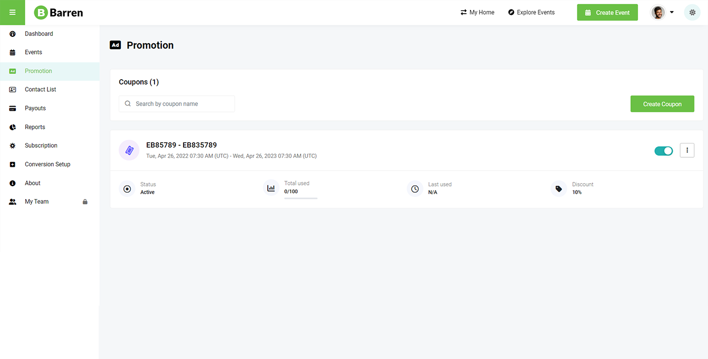Expand the user profile dropdown arrow
The height and width of the screenshot is (359, 708).
[672, 13]
